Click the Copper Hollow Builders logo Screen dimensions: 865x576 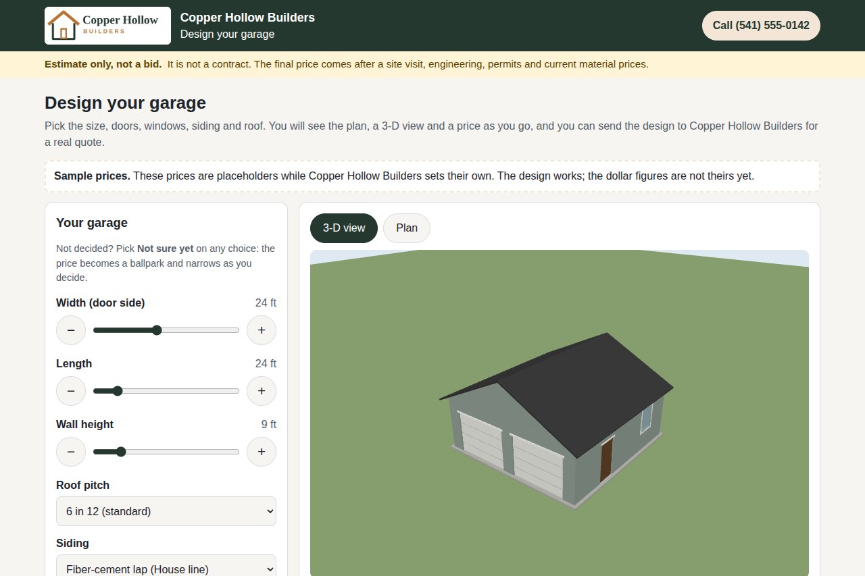pos(107,26)
